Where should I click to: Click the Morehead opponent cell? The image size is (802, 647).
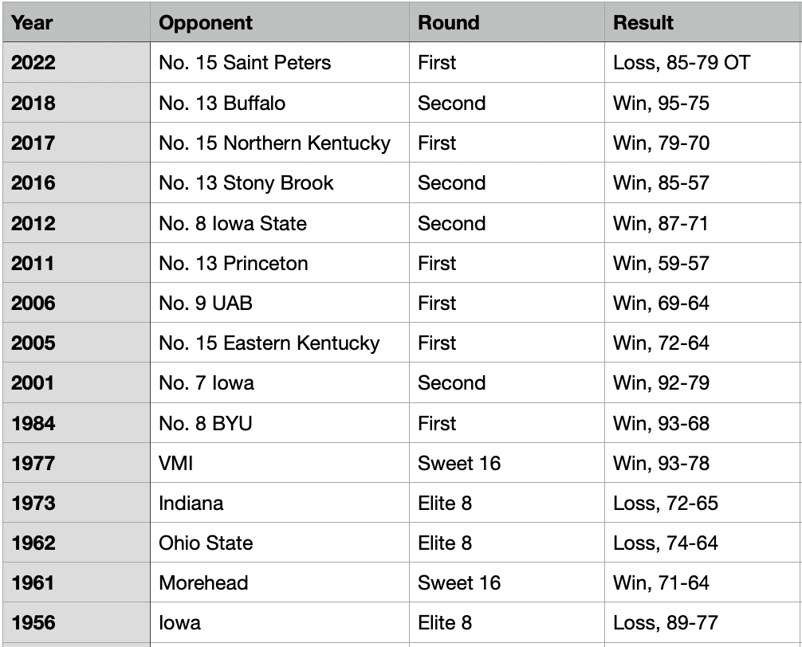coord(280,582)
